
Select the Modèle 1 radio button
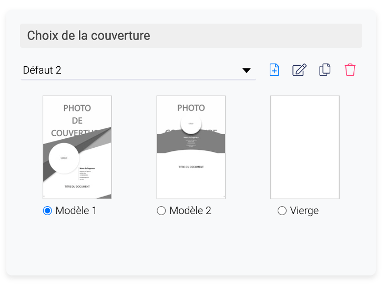(47, 211)
